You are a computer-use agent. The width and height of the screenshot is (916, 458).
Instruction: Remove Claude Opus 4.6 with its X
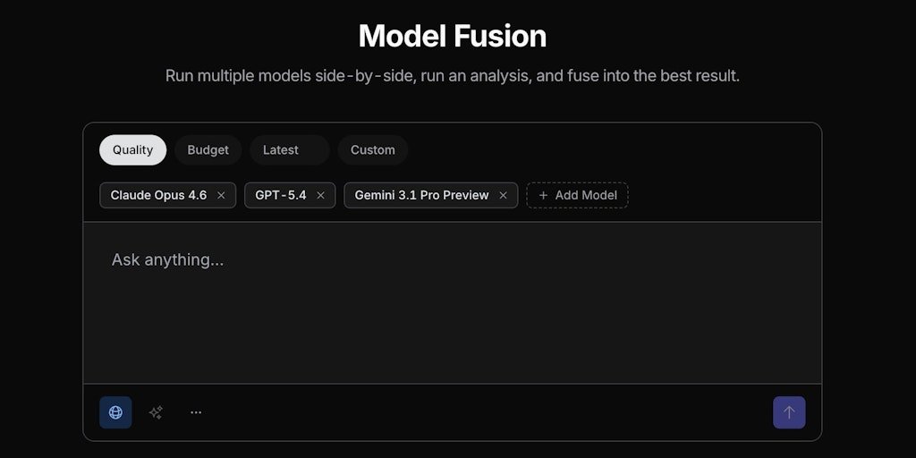click(221, 195)
